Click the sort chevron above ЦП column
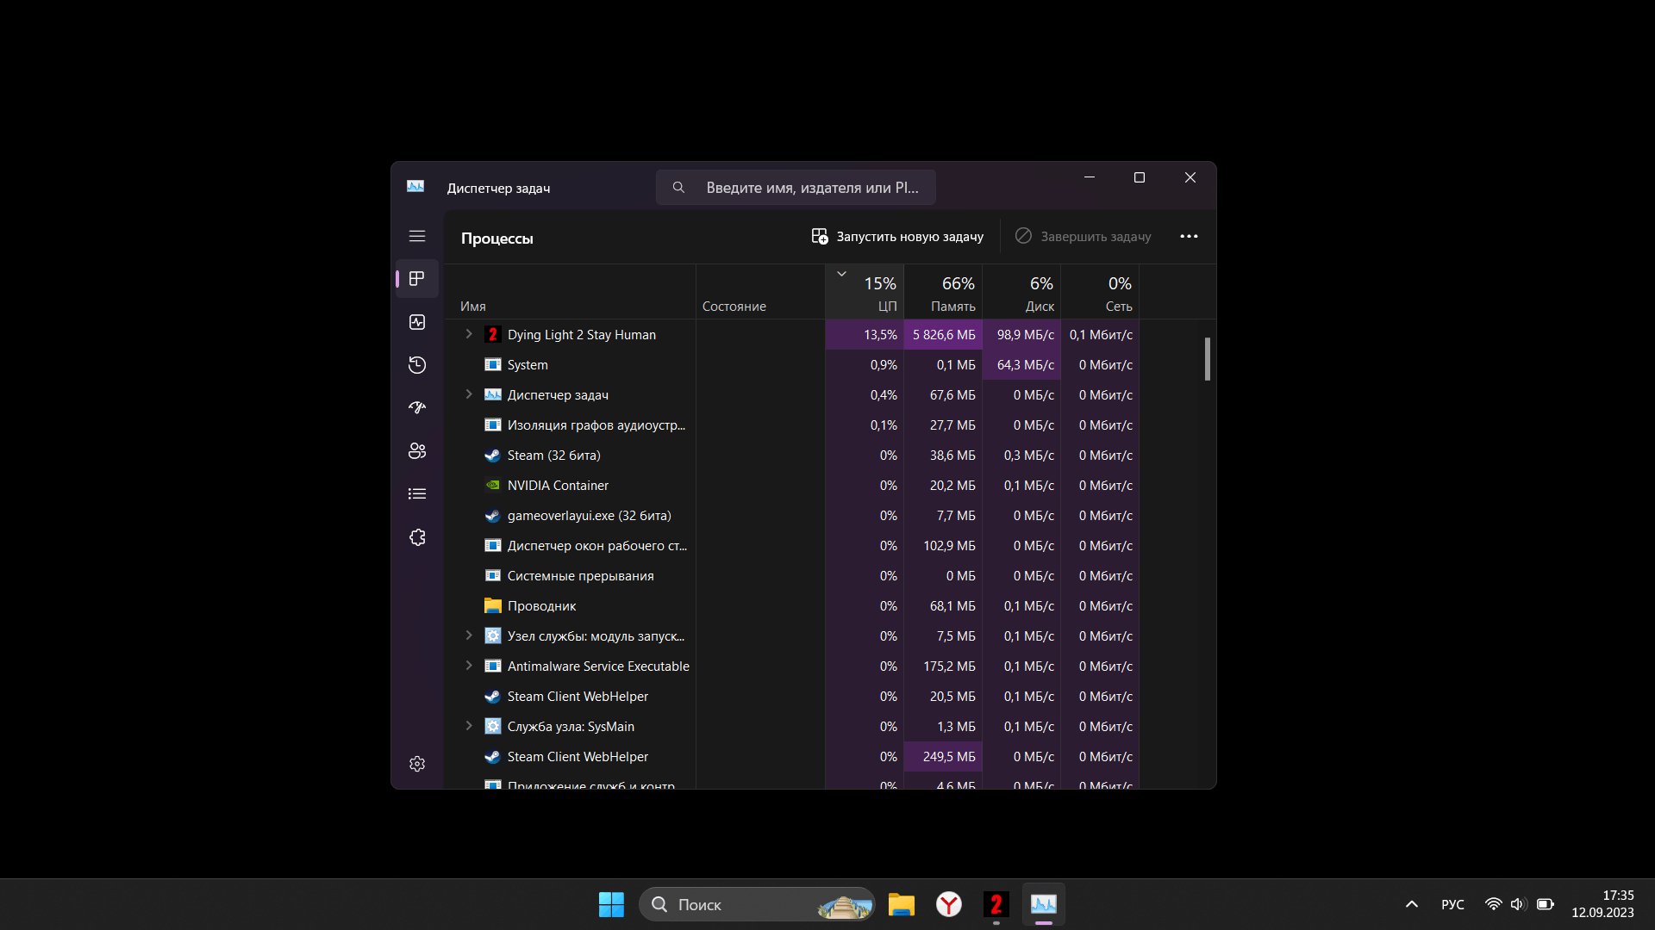Image resolution: width=1655 pixels, height=930 pixels. tap(842, 274)
